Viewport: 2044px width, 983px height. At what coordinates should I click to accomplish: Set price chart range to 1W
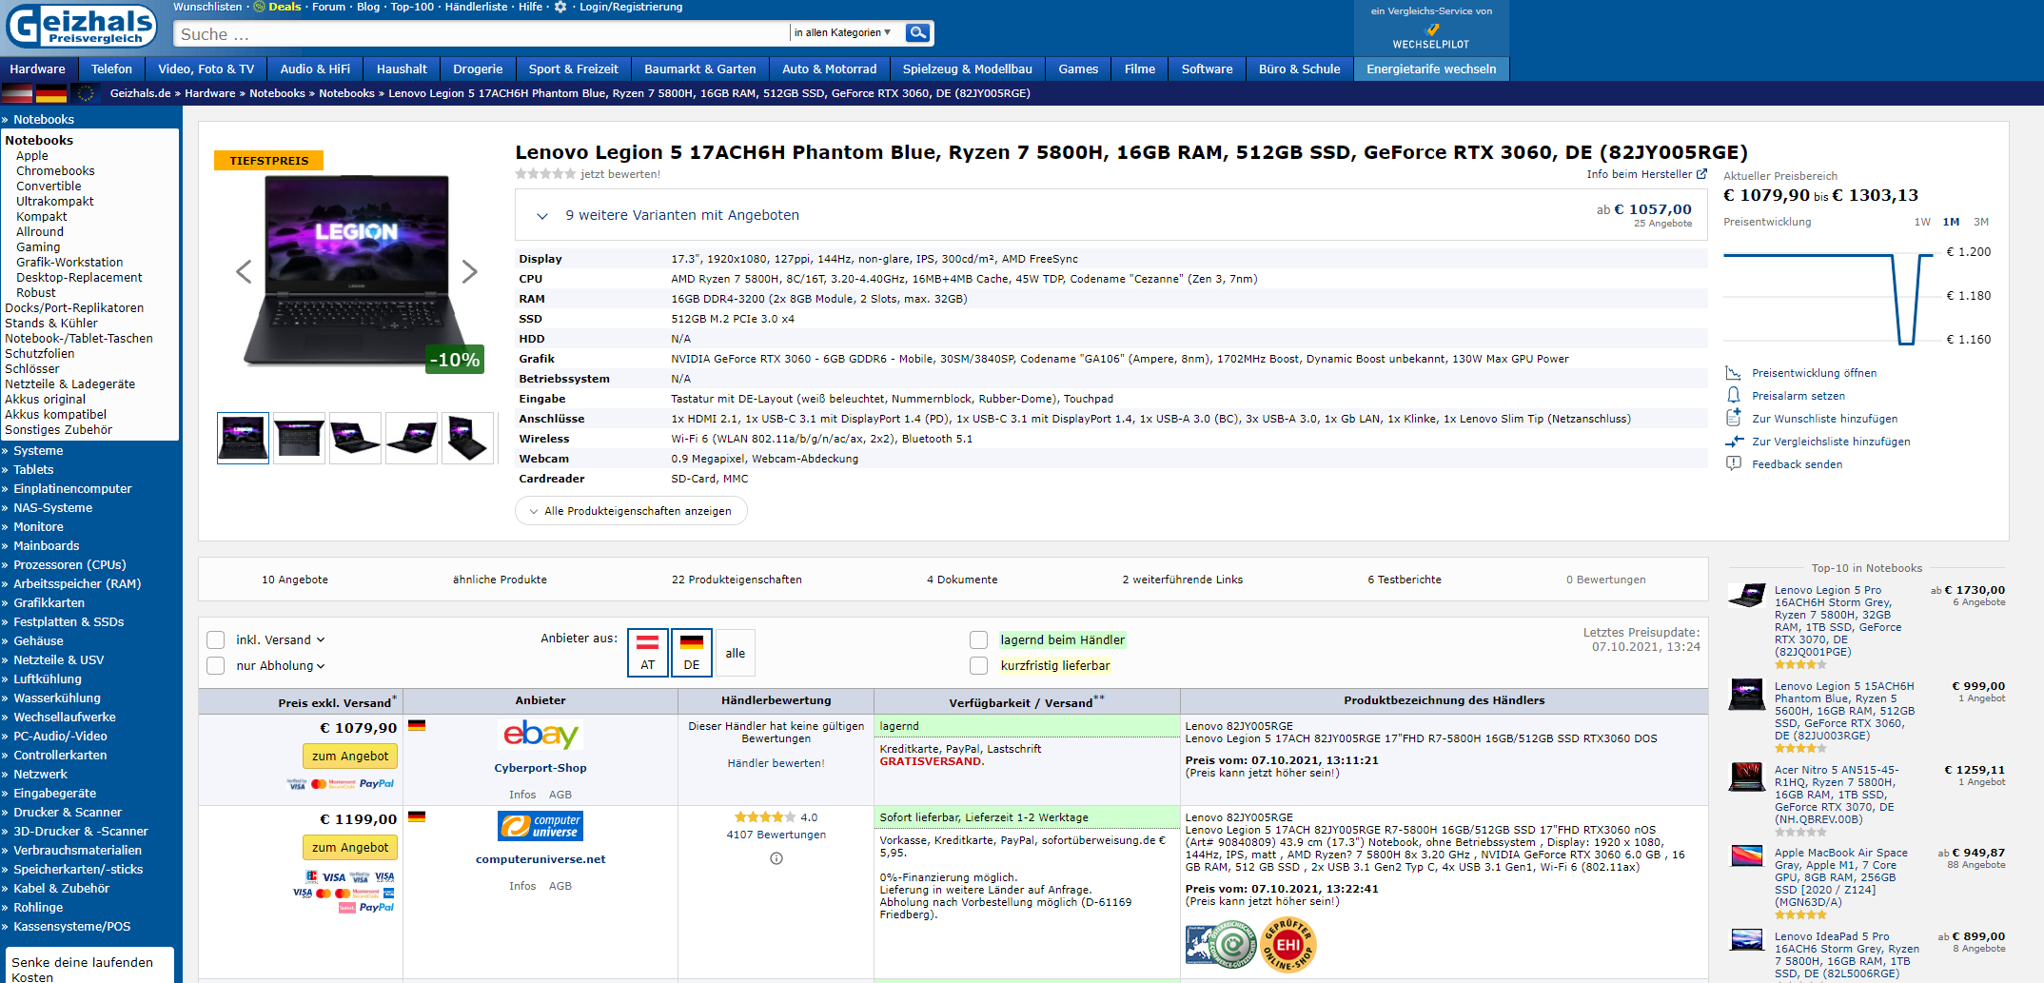pos(1922,222)
